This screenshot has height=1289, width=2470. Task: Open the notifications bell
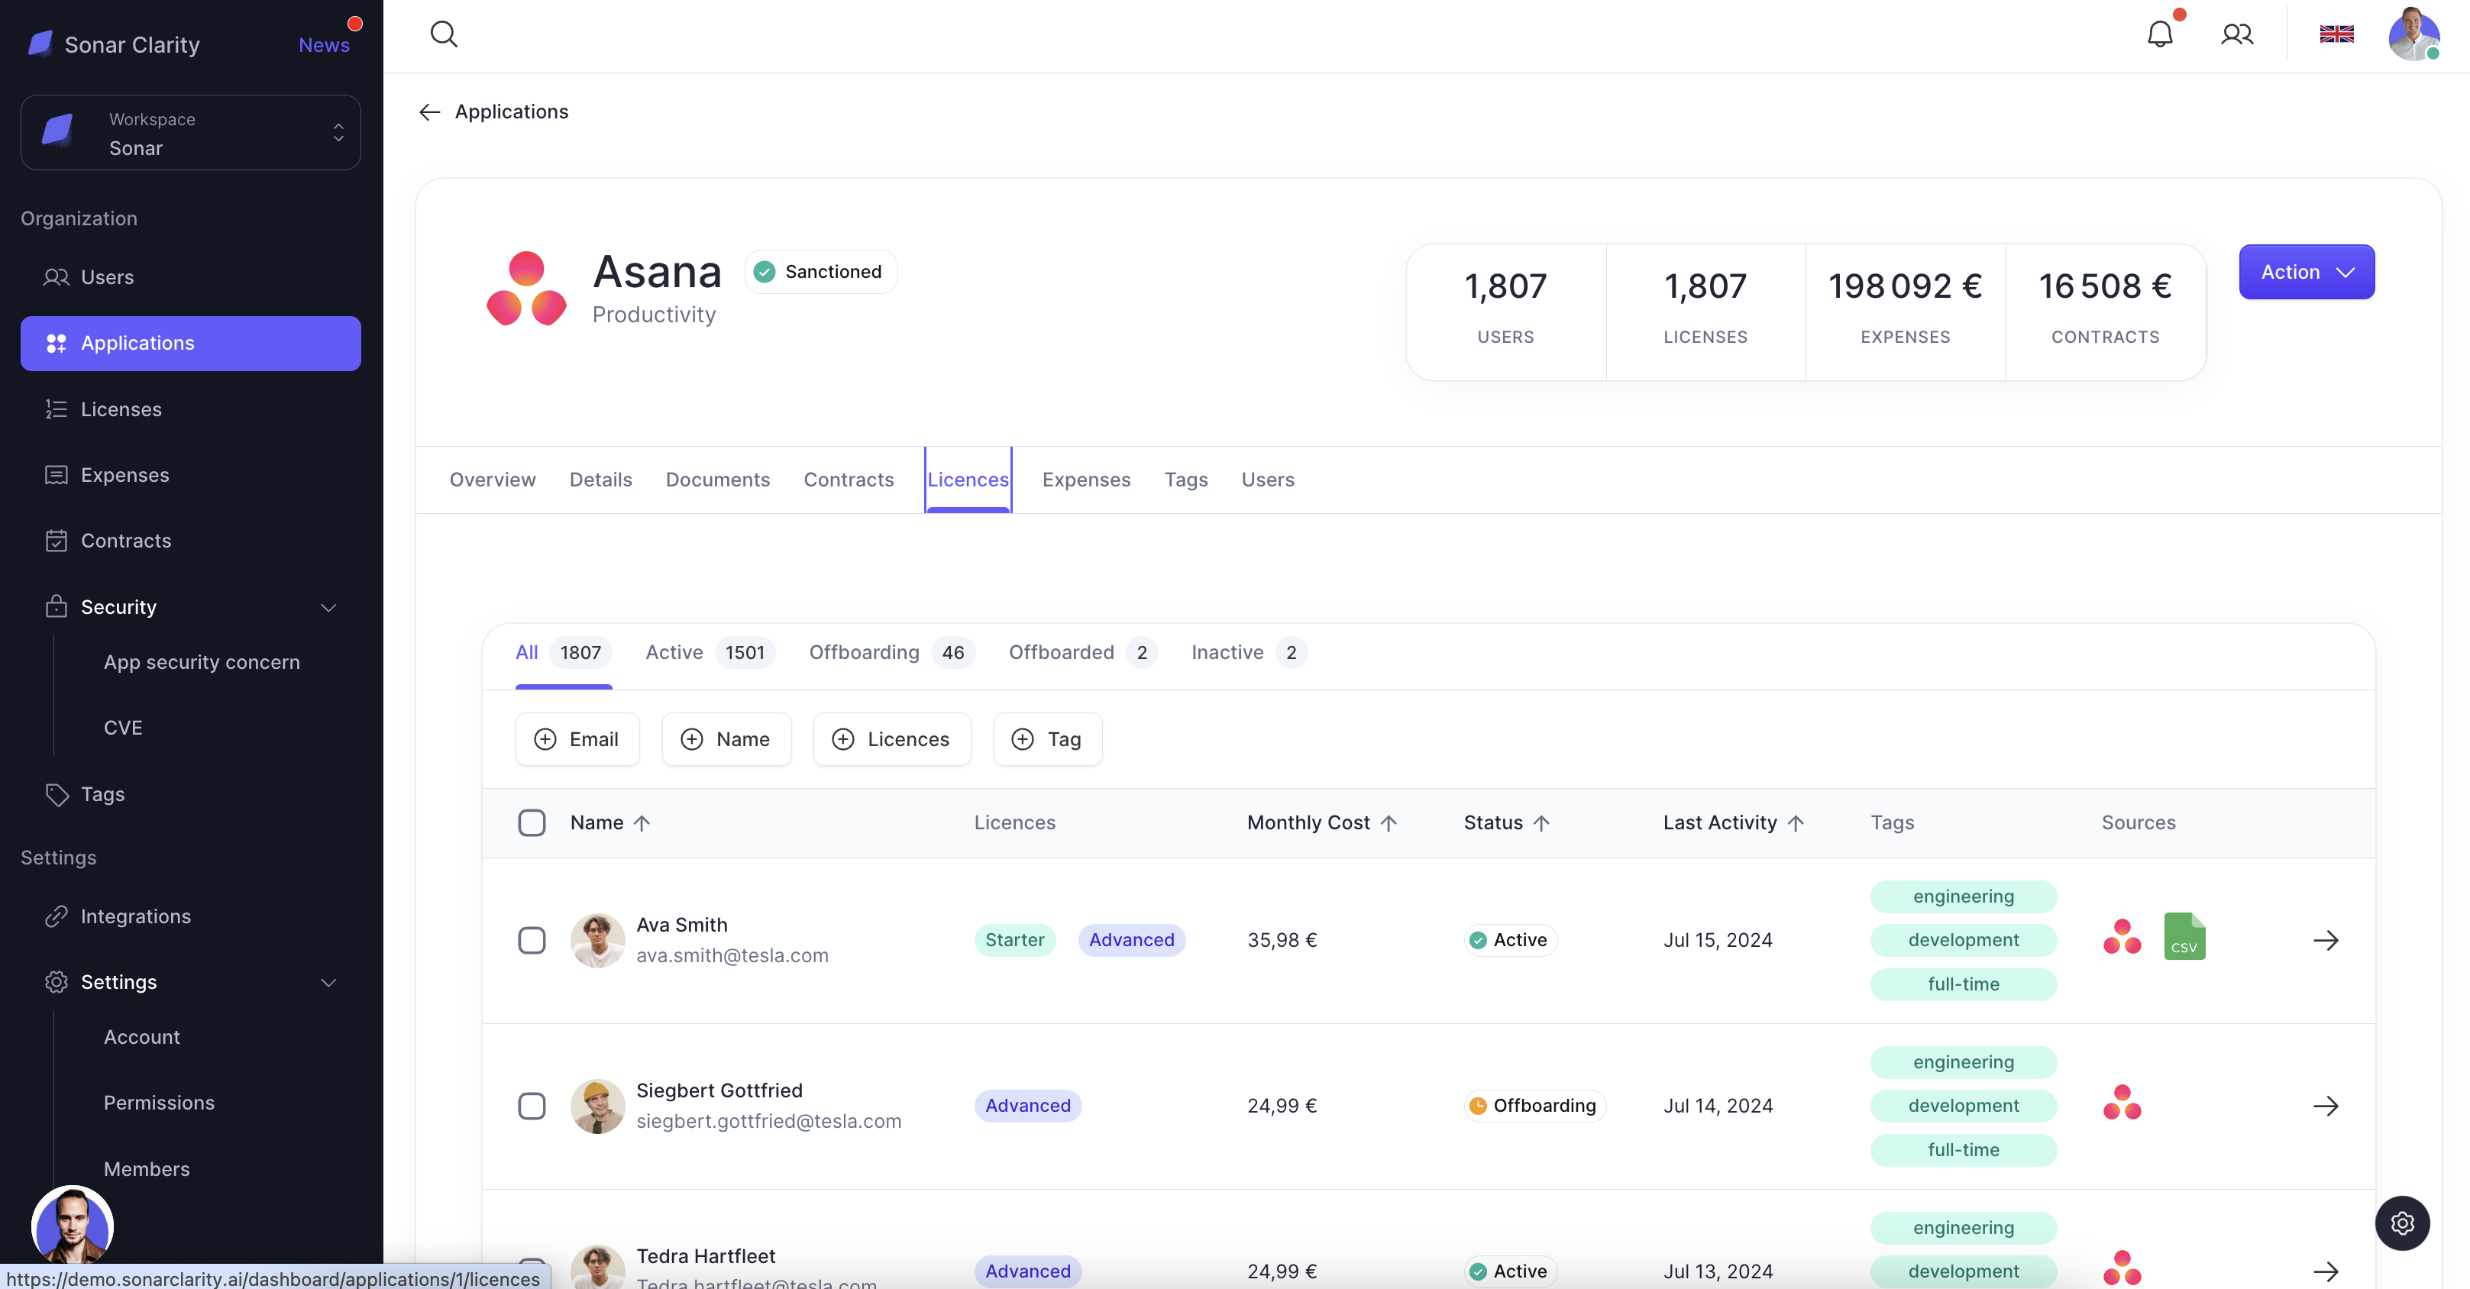pyautogui.click(x=2159, y=34)
